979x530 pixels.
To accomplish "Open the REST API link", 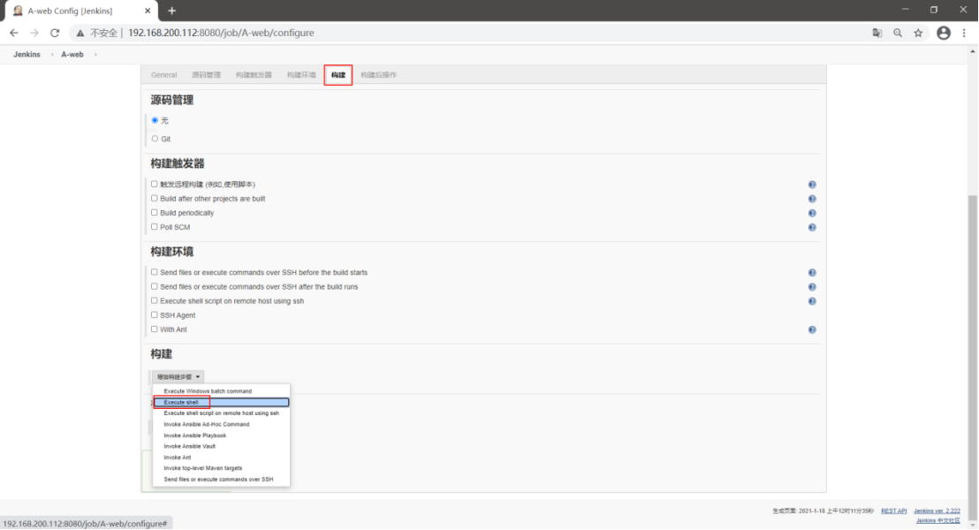I will coord(893,511).
